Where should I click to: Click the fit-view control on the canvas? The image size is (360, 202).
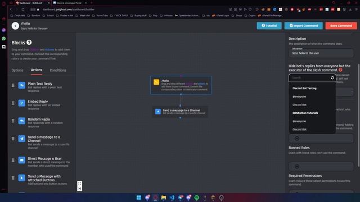[x=79, y=183]
